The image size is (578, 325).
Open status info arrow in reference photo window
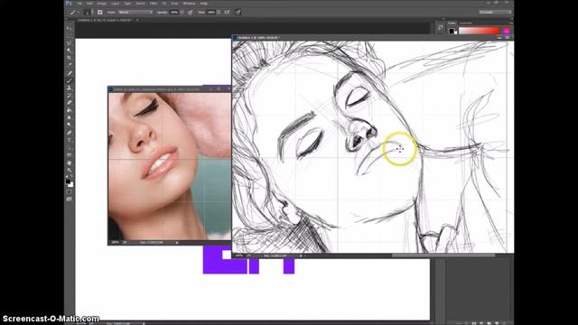[x=177, y=243]
